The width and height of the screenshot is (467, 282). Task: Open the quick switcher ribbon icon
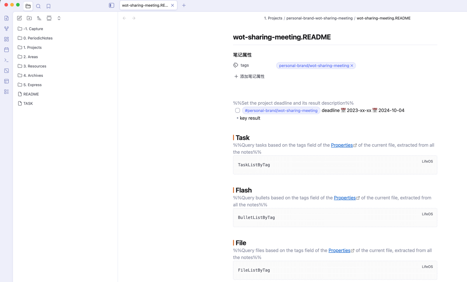[6, 18]
